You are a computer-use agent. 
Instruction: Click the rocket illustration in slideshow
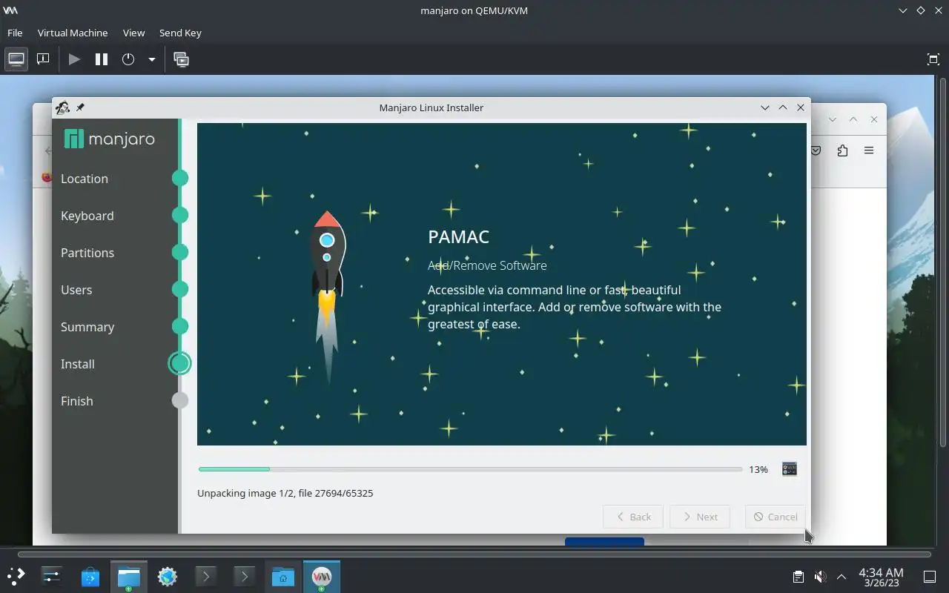point(327,296)
